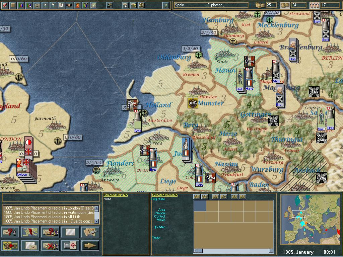Click the gold @ email icon

point(142,5)
